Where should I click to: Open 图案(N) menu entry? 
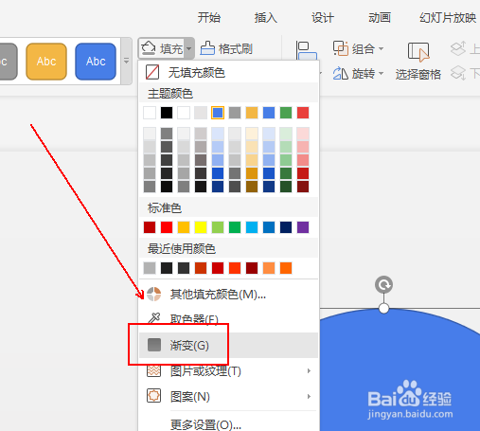(228, 396)
